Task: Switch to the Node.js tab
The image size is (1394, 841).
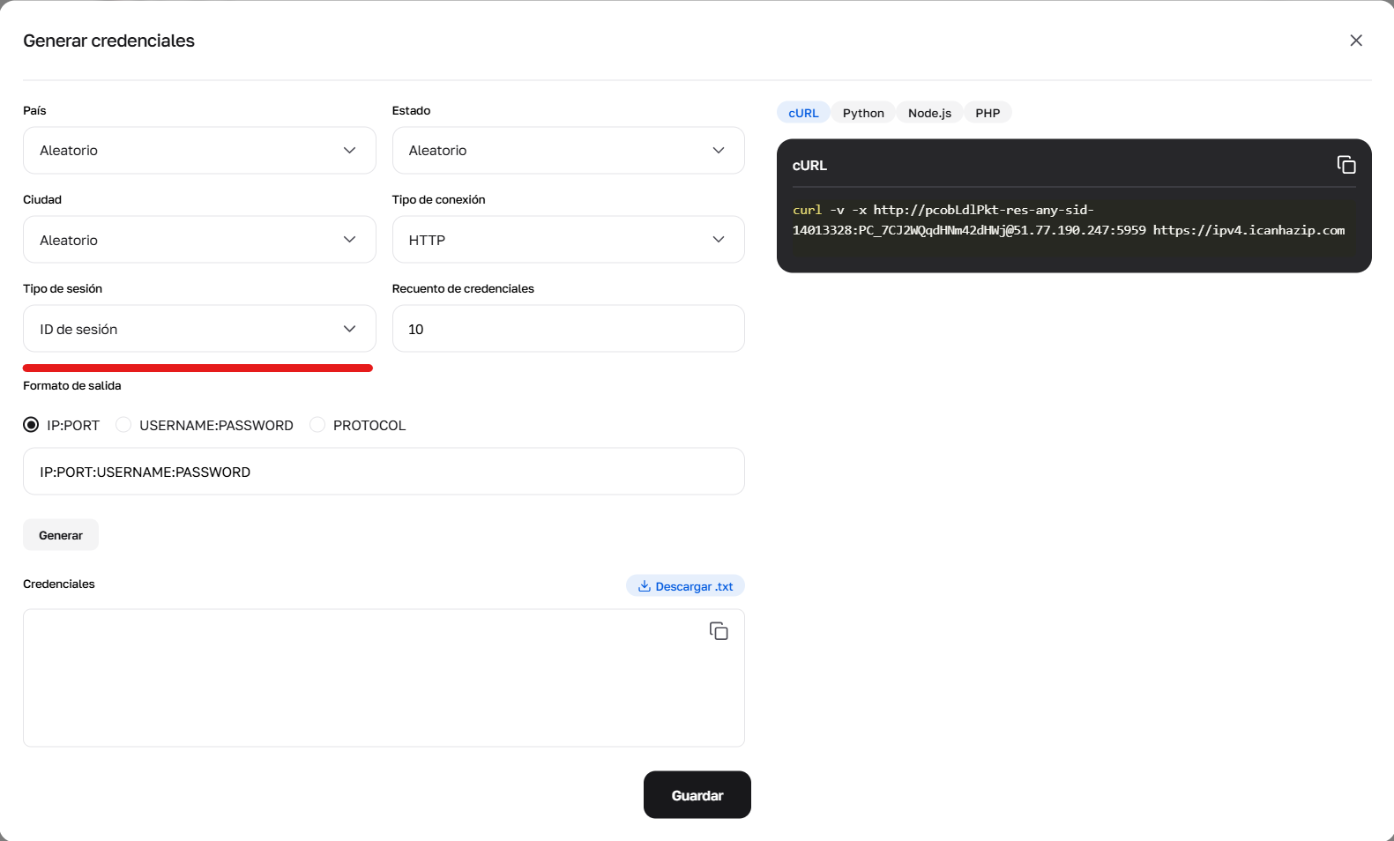Action: click(x=929, y=113)
